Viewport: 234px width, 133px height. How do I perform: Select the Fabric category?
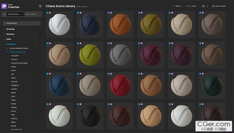13,67
